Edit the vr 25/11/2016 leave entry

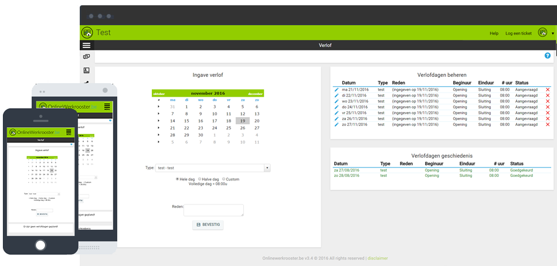(x=337, y=113)
